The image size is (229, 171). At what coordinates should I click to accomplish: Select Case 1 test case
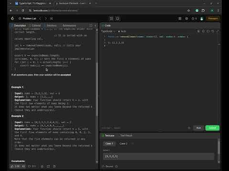point(109,143)
